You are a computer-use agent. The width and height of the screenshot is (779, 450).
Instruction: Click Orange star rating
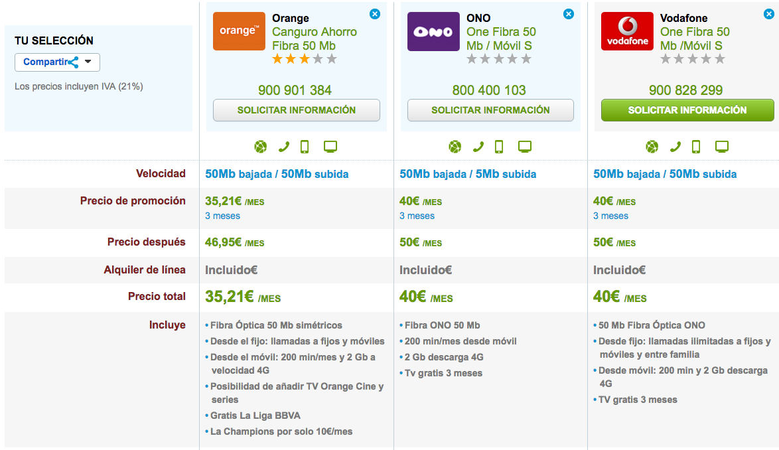(x=305, y=59)
